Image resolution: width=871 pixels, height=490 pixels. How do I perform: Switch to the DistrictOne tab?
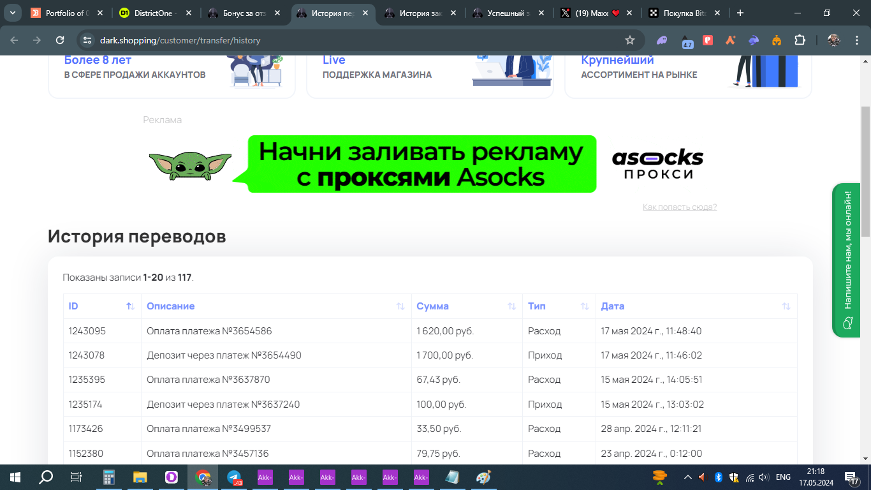point(156,13)
